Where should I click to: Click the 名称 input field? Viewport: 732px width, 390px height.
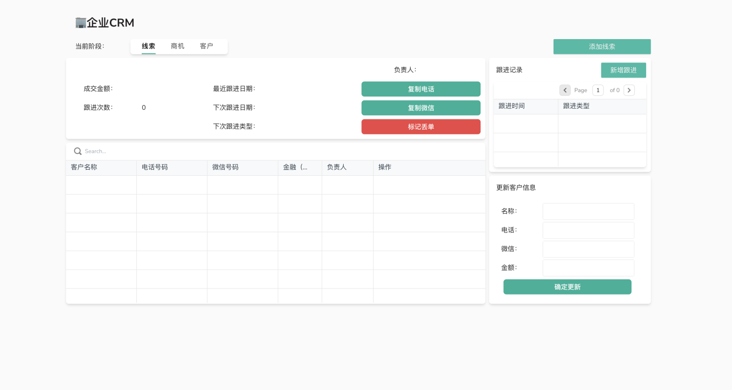[588, 211]
